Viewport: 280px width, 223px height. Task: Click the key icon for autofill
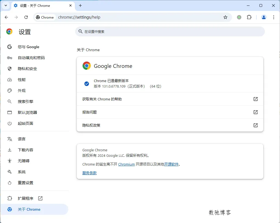coord(10,58)
